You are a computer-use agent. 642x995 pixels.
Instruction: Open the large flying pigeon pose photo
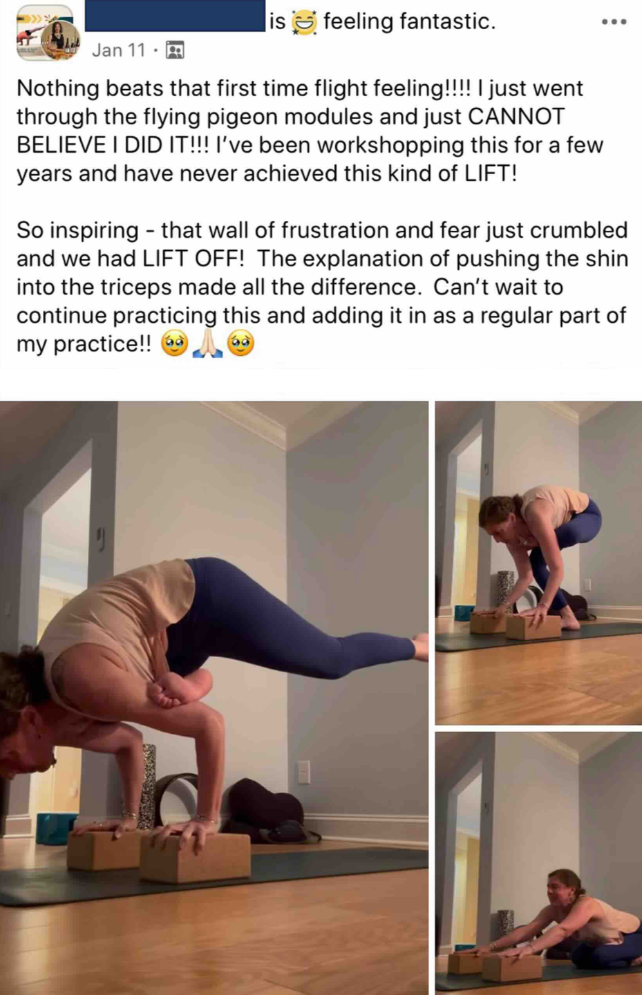(214, 698)
